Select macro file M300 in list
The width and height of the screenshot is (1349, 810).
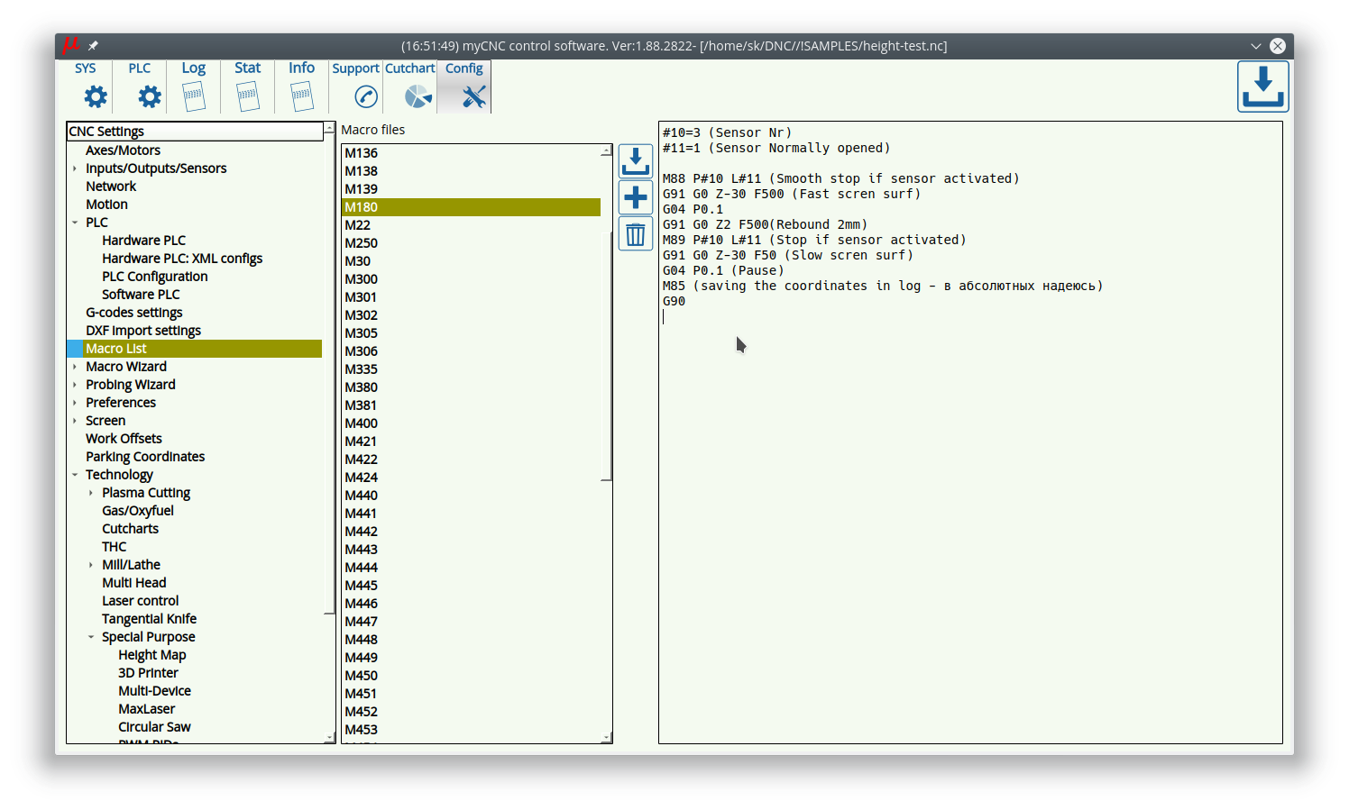coord(362,279)
